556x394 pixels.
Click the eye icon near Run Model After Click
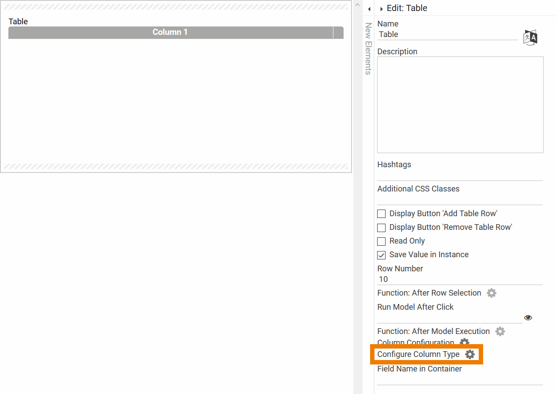pos(528,317)
